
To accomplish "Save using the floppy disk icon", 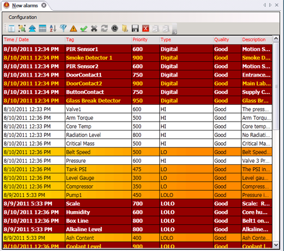I will coord(135,29).
